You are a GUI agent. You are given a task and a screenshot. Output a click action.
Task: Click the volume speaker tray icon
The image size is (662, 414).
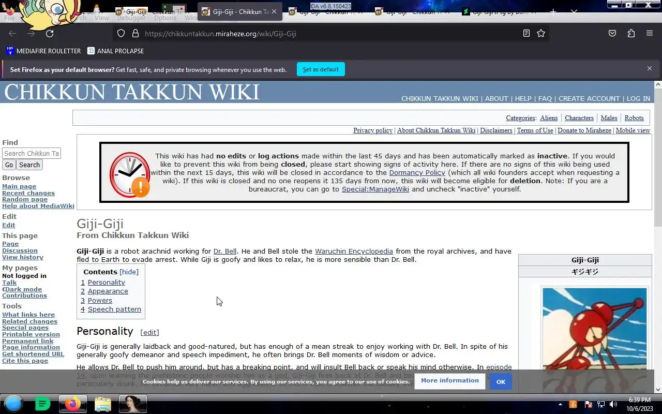pos(613,404)
